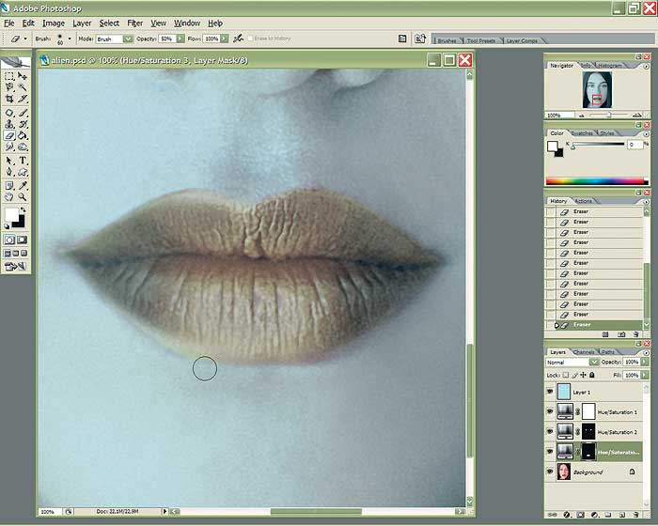Click the Navigator face thumbnail
The image size is (658, 526).
[597, 90]
